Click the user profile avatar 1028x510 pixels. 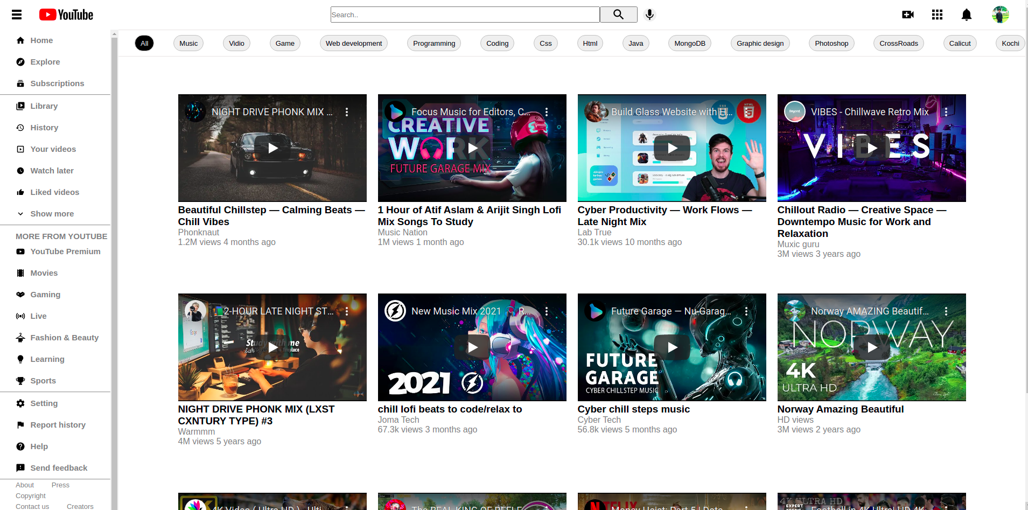pyautogui.click(x=1000, y=15)
